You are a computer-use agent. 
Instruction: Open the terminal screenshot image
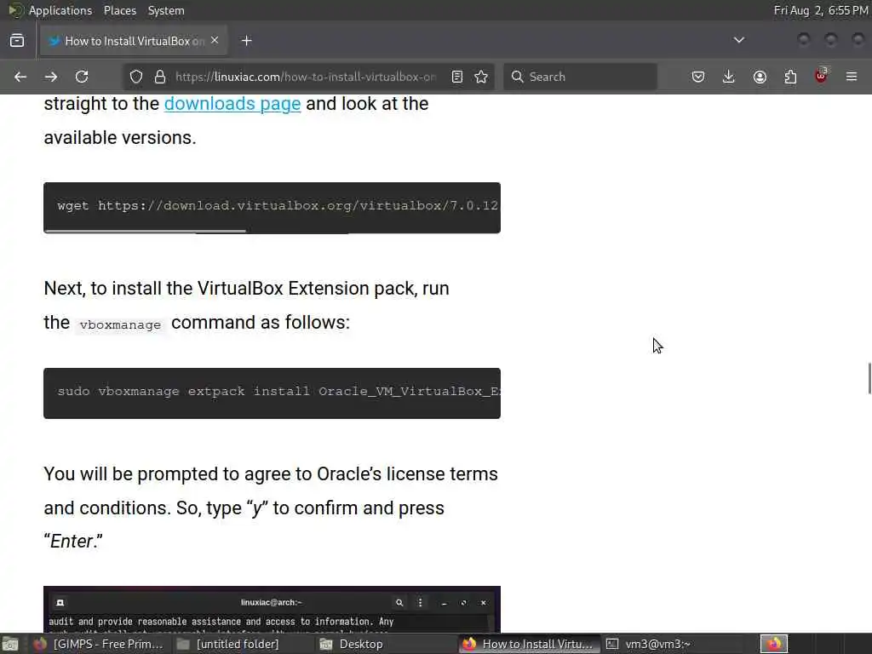pos(272,610)
